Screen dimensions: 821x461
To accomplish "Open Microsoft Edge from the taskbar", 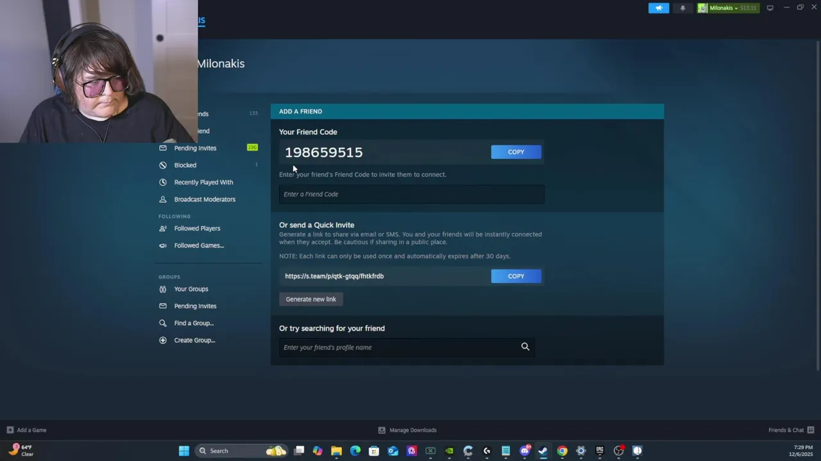I will [x=355, y=451].
